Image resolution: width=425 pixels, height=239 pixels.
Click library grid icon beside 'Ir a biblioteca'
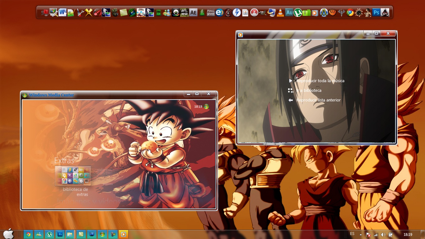(x=291, y=90)
